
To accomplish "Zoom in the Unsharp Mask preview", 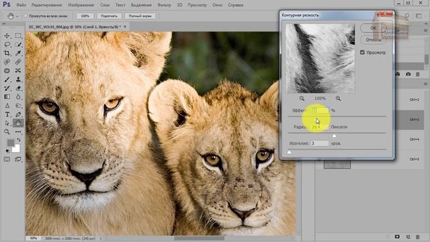I will 338,98.
